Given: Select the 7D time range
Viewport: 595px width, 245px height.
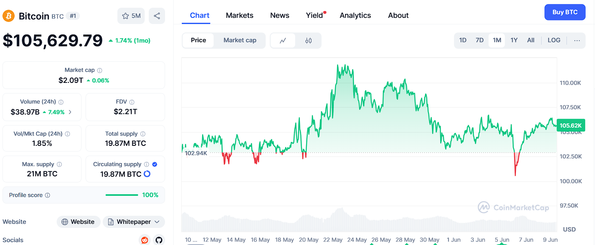Looking at the screenshot, I should [x=480, y=40].
